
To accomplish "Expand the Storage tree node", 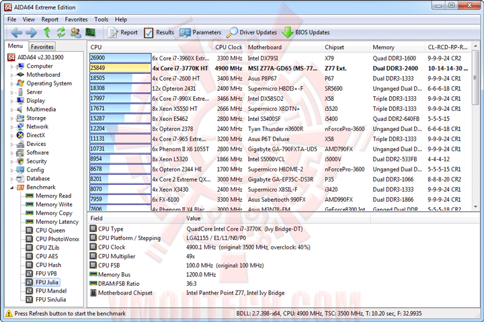I will coord(11,118).
